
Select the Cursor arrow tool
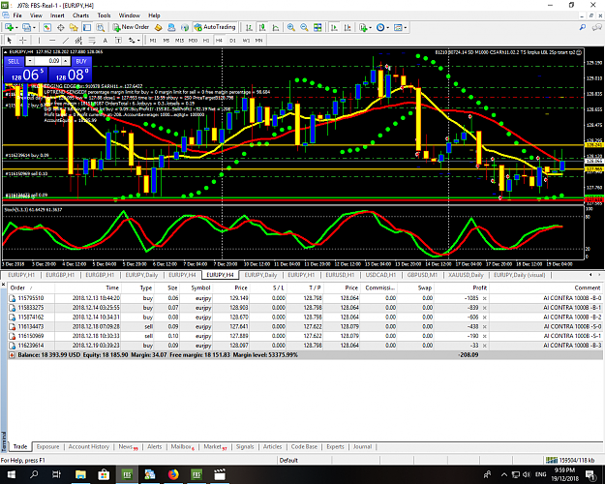tap(10, 40)
